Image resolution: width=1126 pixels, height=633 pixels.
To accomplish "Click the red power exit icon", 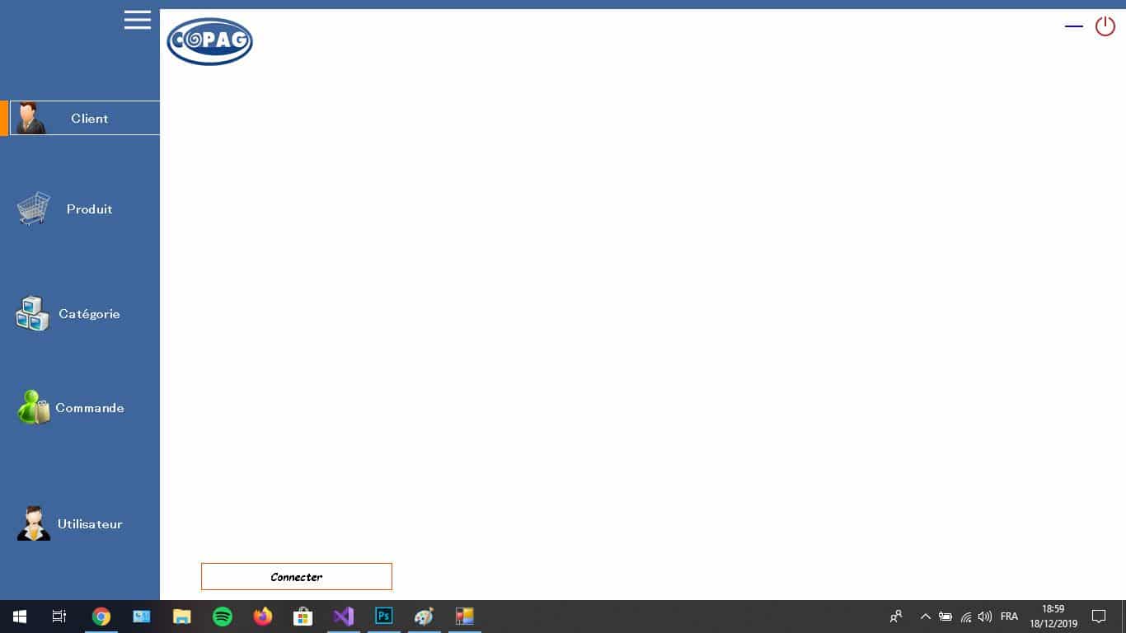I will pyautogui.click(x=1105, y=26).
